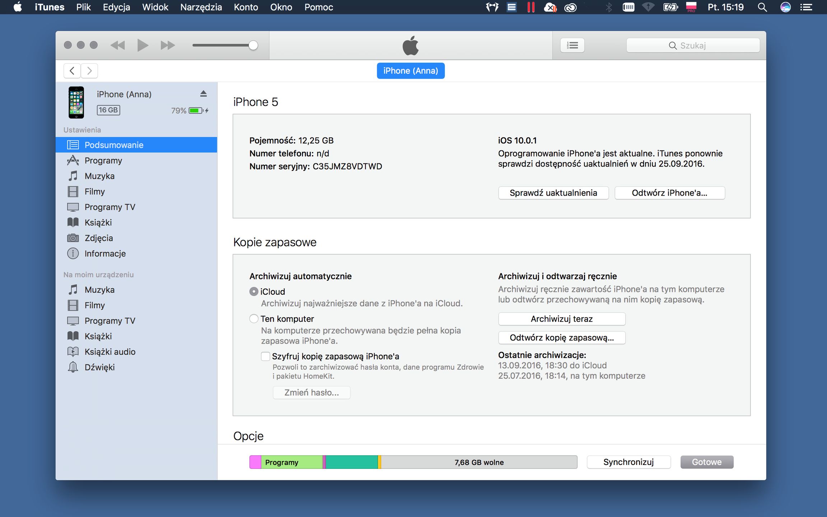The width and height of the screenshot is (827, 517).
Task: Click the volume slider knob
Action: click(x=253, y=45)
